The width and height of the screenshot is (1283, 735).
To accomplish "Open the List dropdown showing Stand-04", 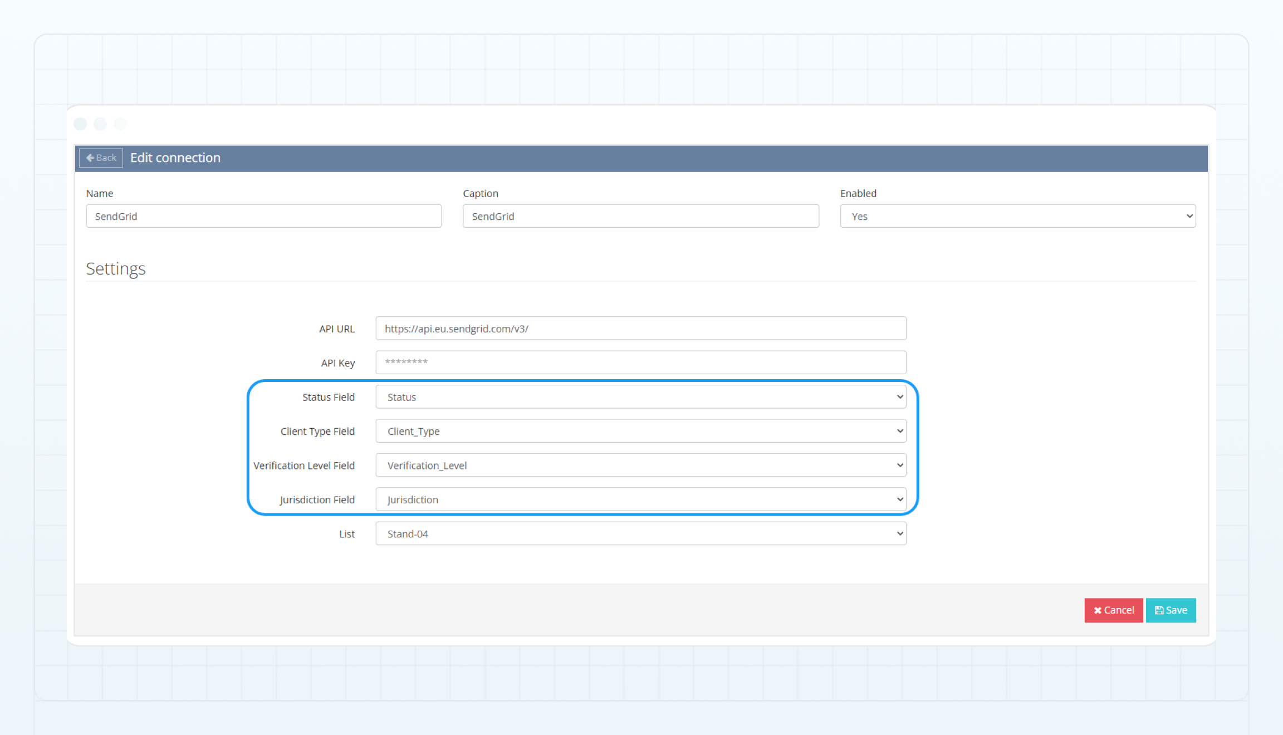I will 640,533.
